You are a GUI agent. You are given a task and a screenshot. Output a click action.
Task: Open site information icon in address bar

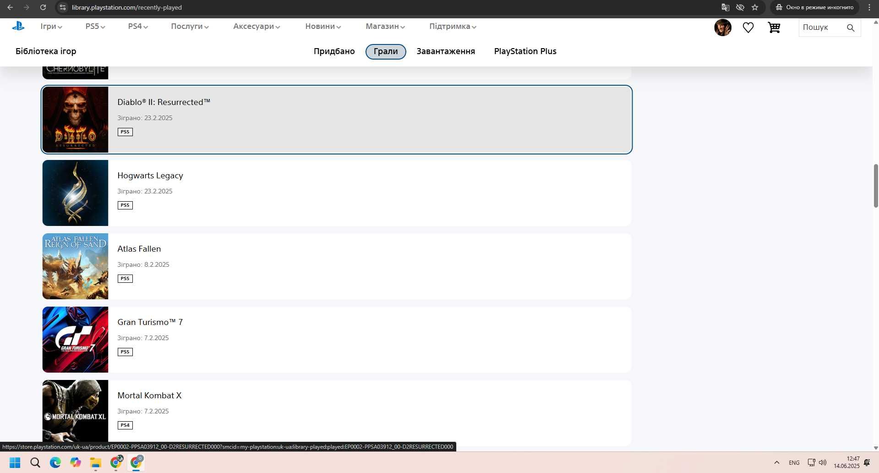click(63, 7)
